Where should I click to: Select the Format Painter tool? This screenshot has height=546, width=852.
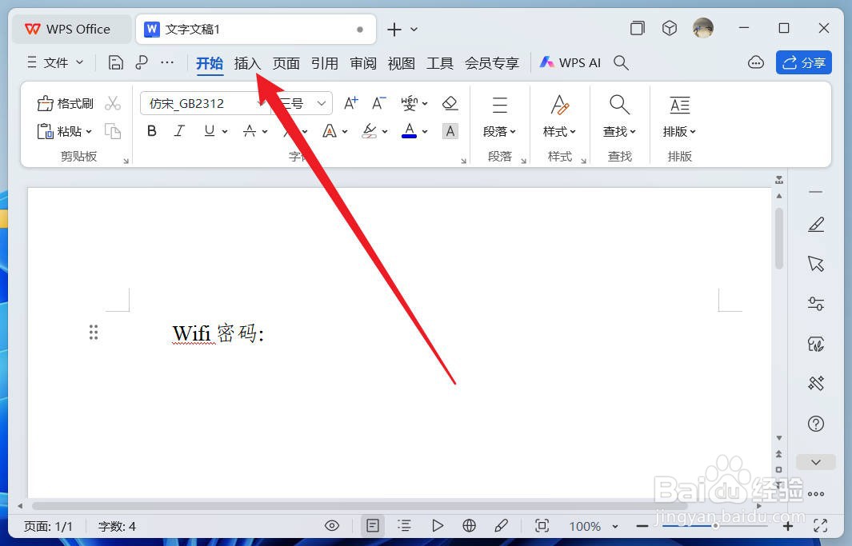point(64,102)
